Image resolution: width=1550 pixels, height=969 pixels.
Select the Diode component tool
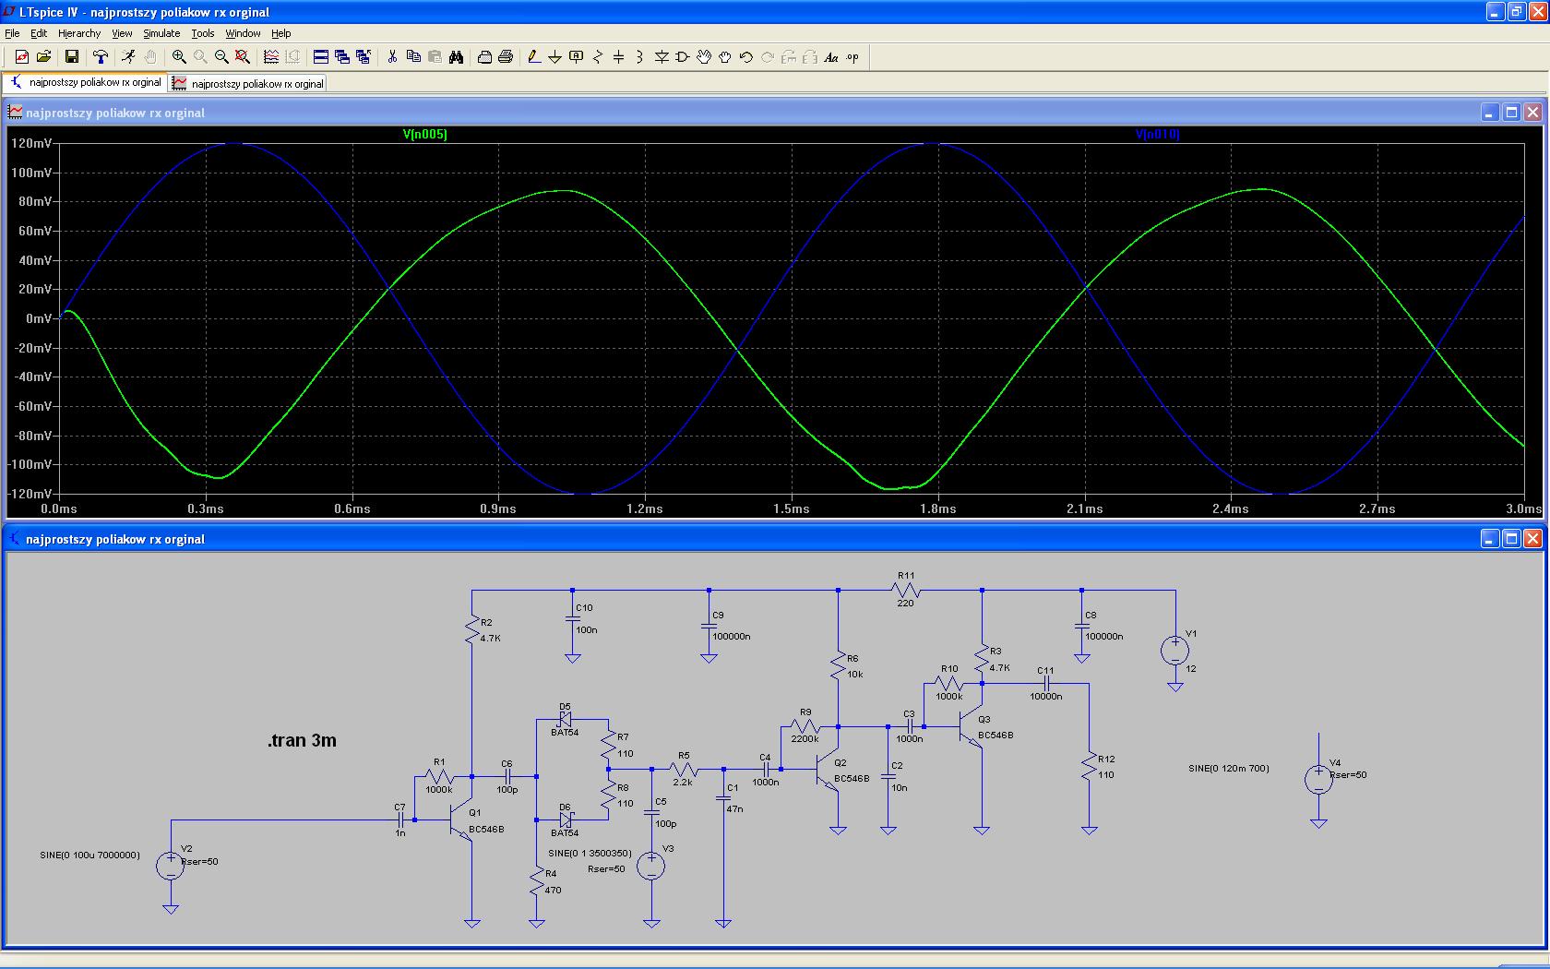click(x=662, y=57)
